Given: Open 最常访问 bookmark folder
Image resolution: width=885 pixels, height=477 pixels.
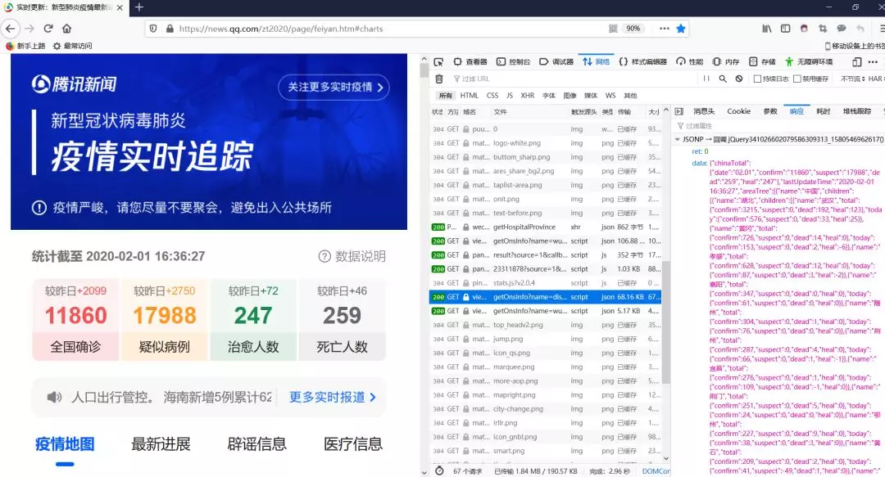Looking at the screenshot, I should pos(72,46).
